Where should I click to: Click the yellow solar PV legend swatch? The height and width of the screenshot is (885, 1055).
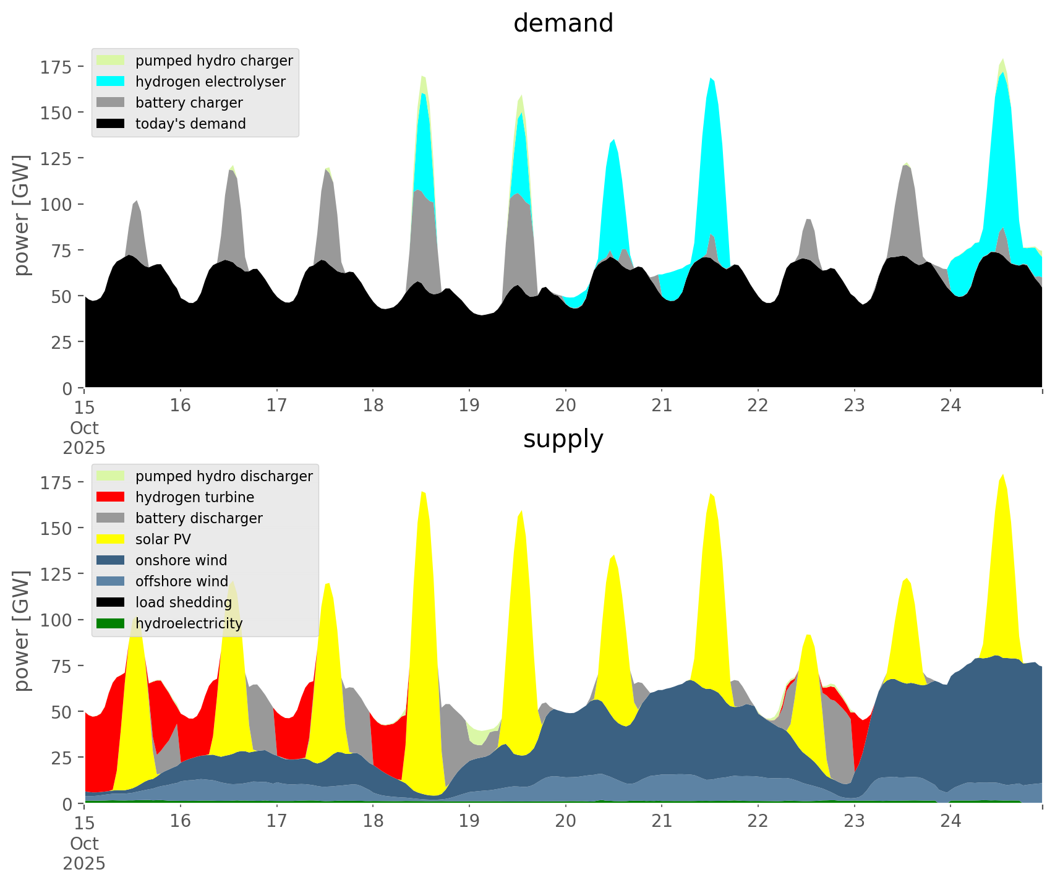(111, 539)
